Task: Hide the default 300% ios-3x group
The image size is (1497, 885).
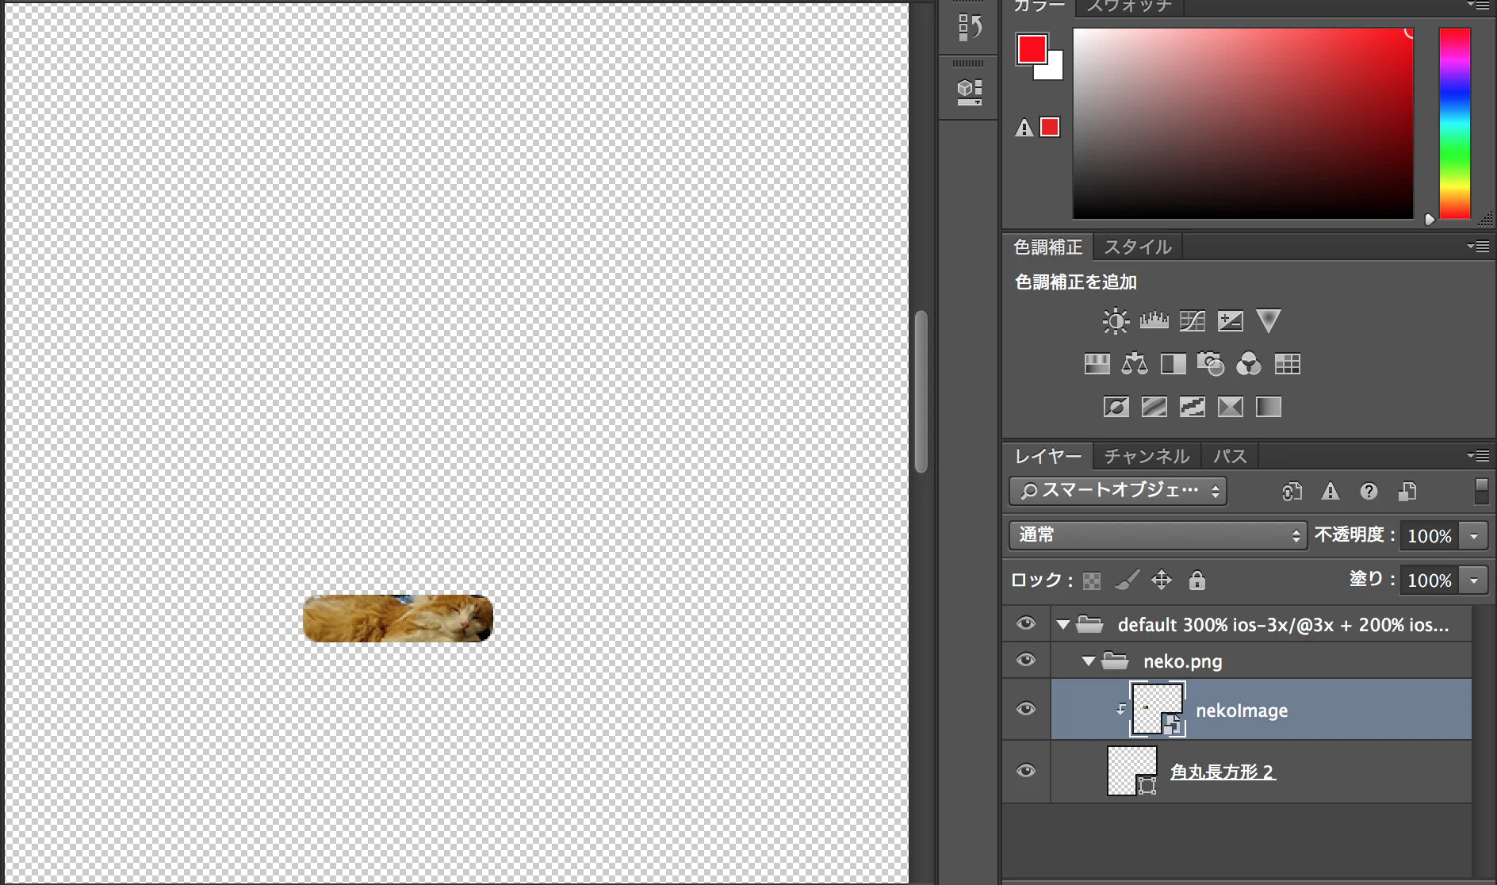Action: pyautogui.click(x=1026, y=623)
